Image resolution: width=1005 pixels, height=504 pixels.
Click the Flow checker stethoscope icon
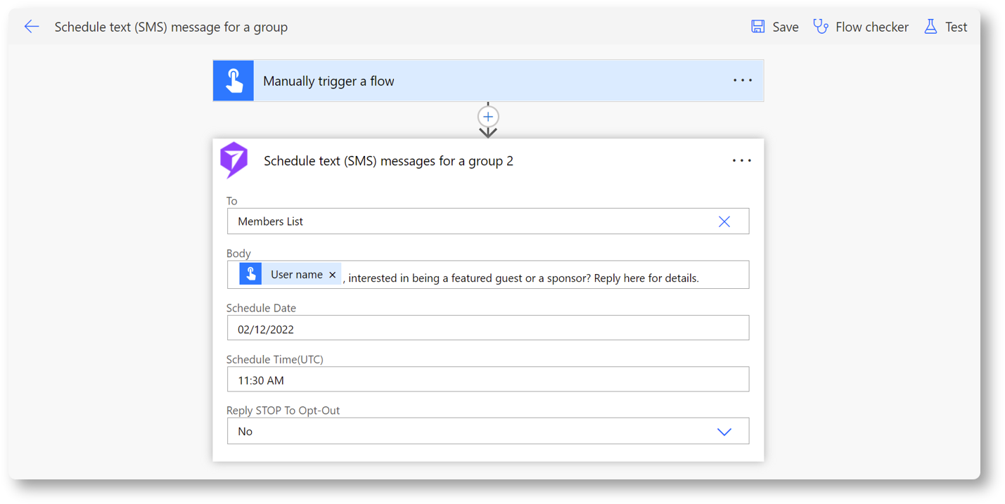(x=820, y=27)
